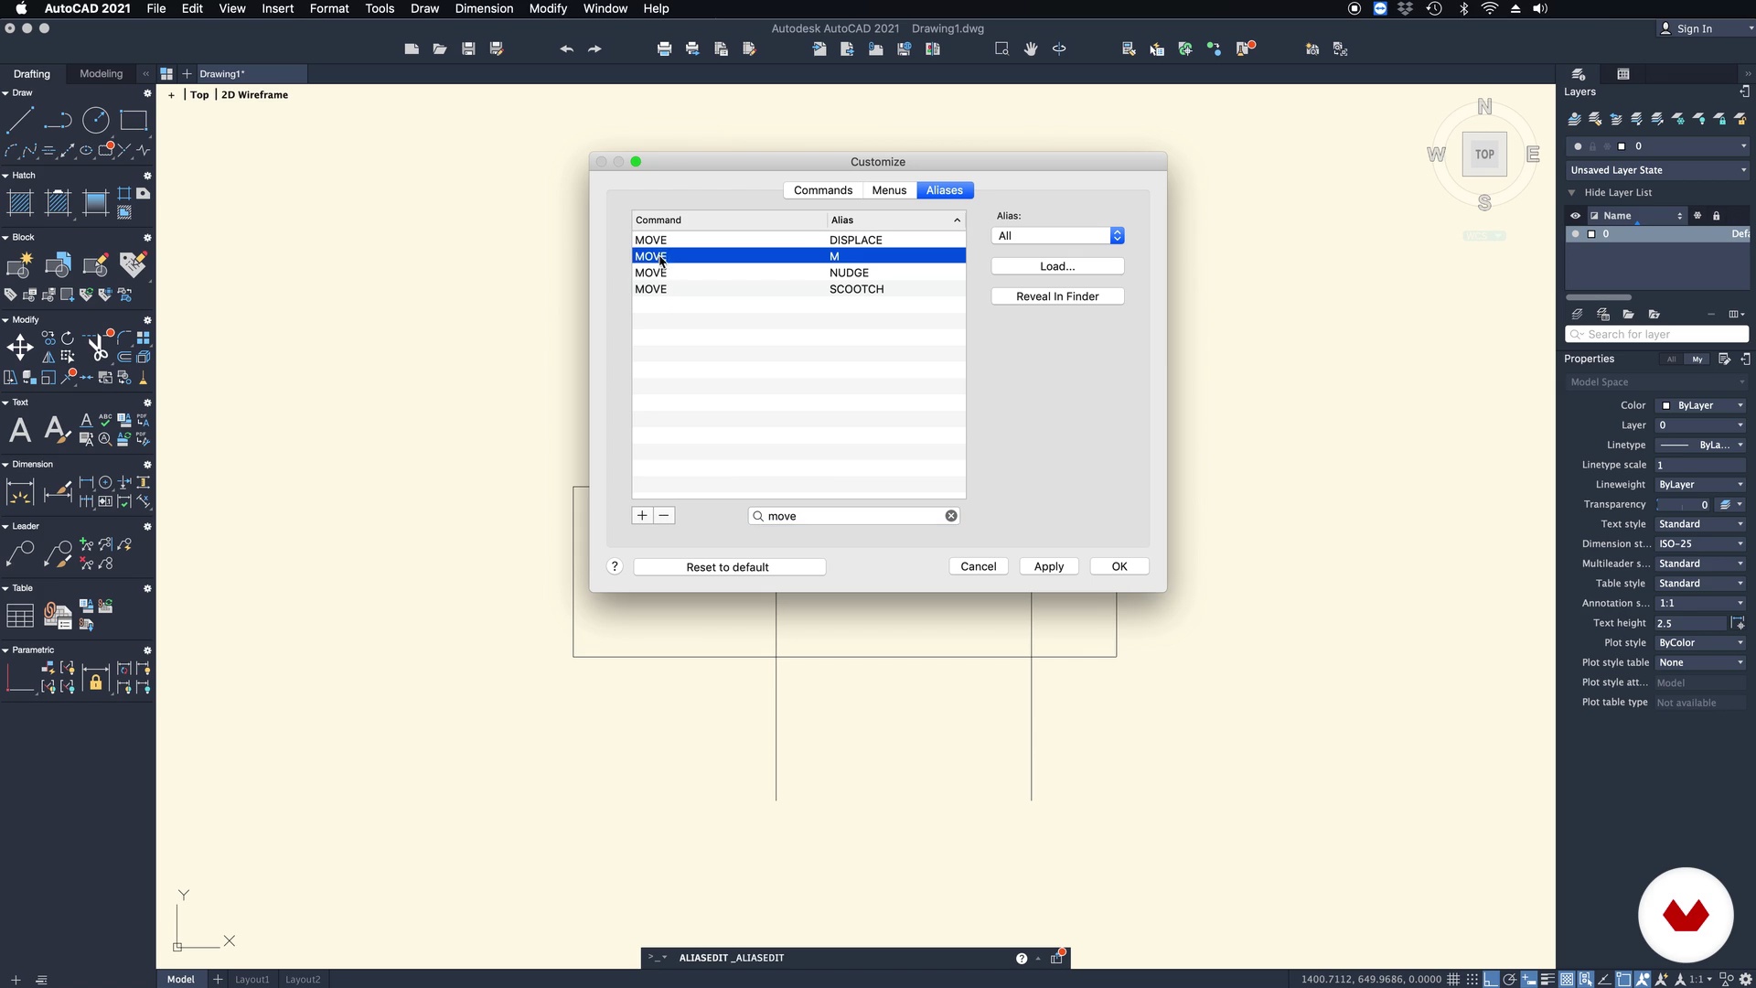Open the Dimension menu
This screenshot has width=1756, height=988.
coord(484,8)
